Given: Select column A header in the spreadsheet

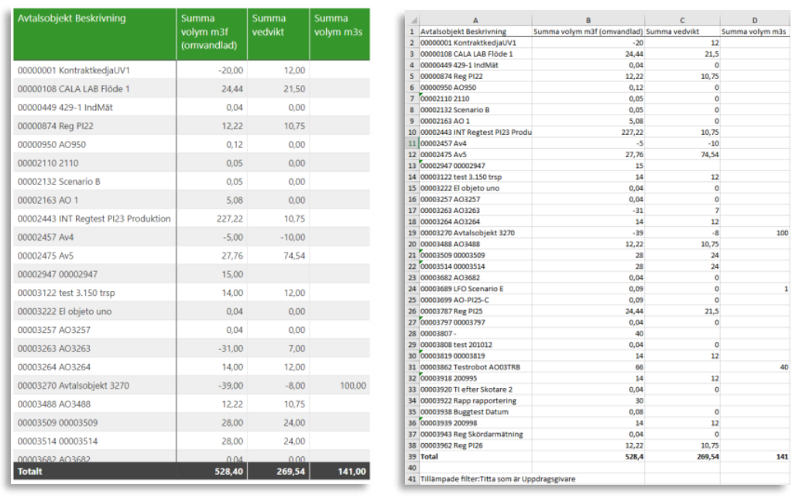Looking at the screenshot, I should point(475,20).
